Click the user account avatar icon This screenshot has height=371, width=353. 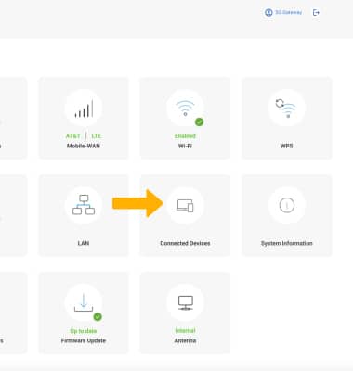268,13
